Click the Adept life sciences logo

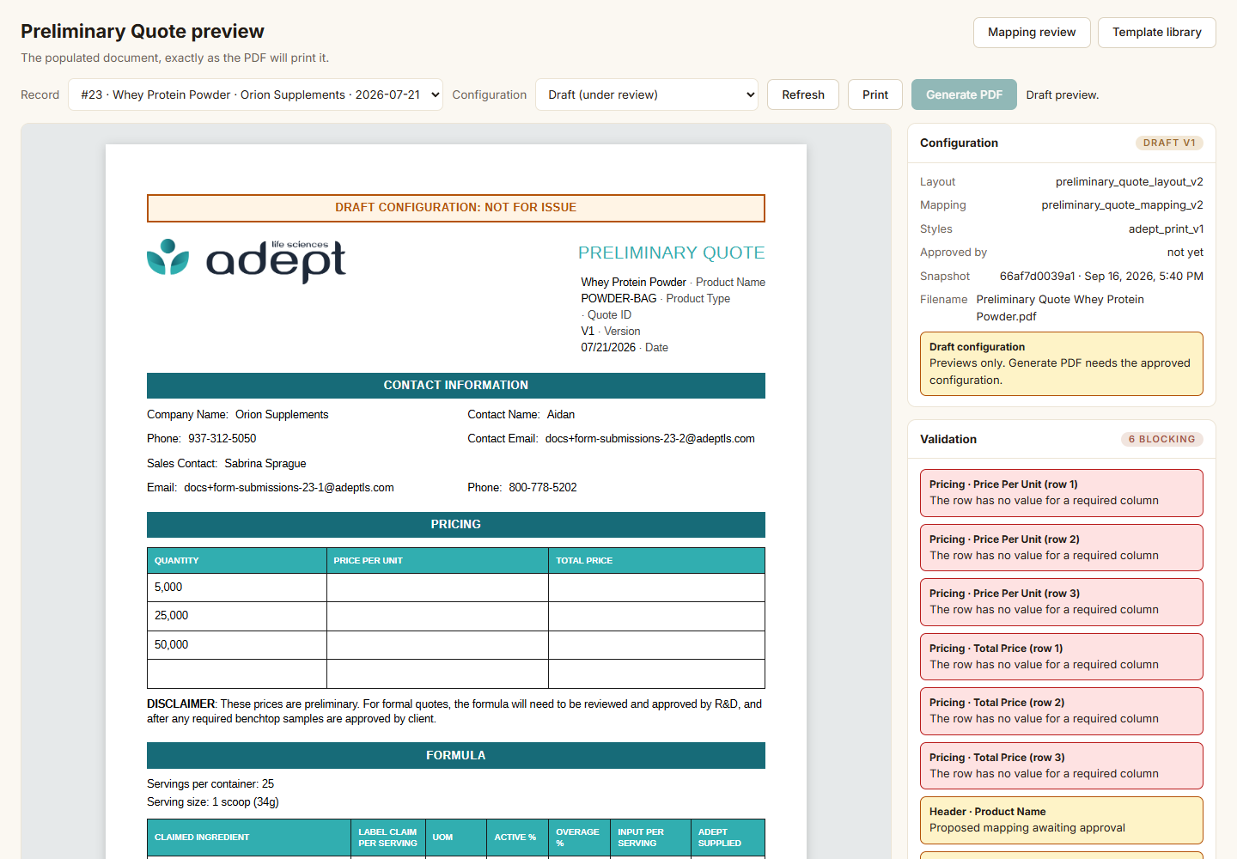247,259
